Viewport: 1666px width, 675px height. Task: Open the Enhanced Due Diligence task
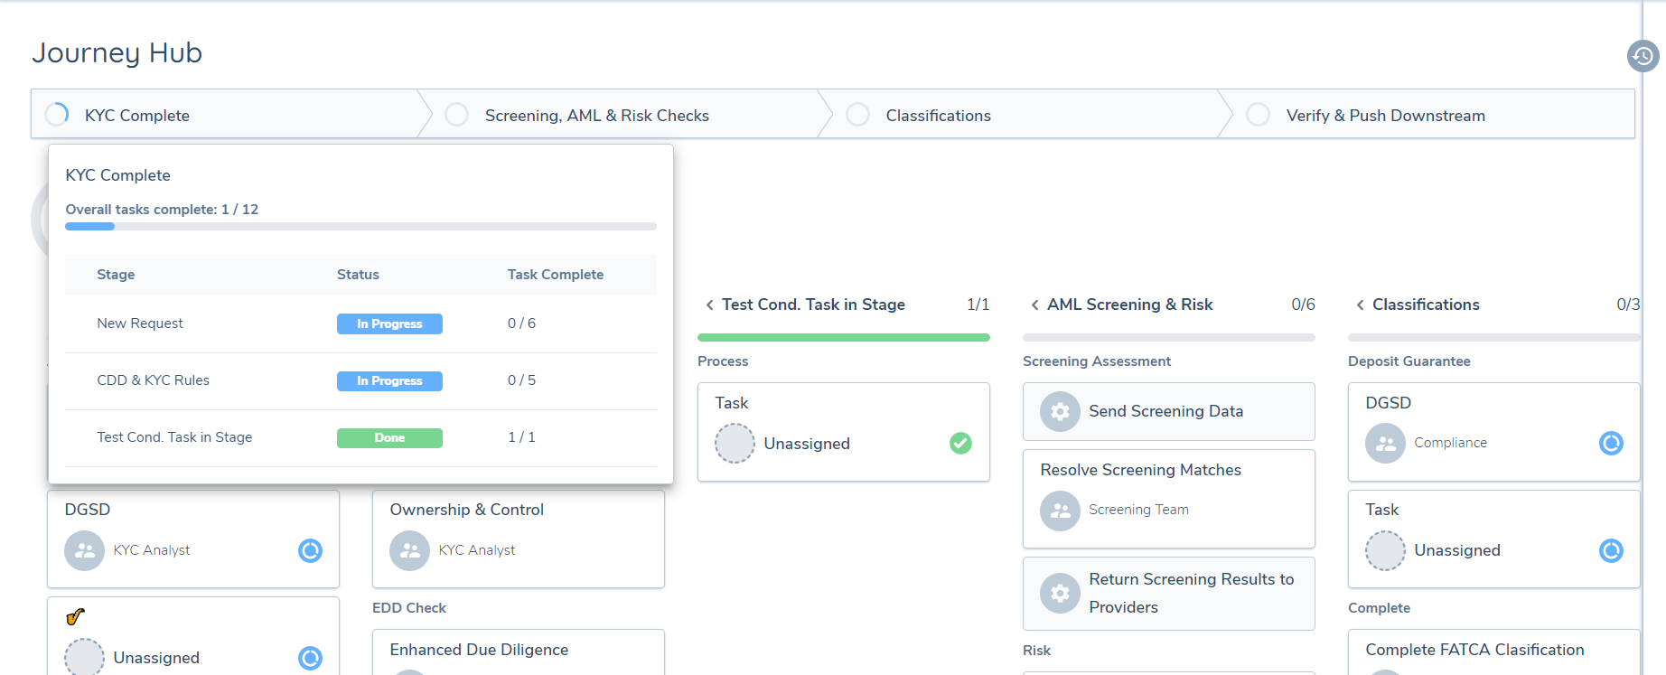pos(479,650)
